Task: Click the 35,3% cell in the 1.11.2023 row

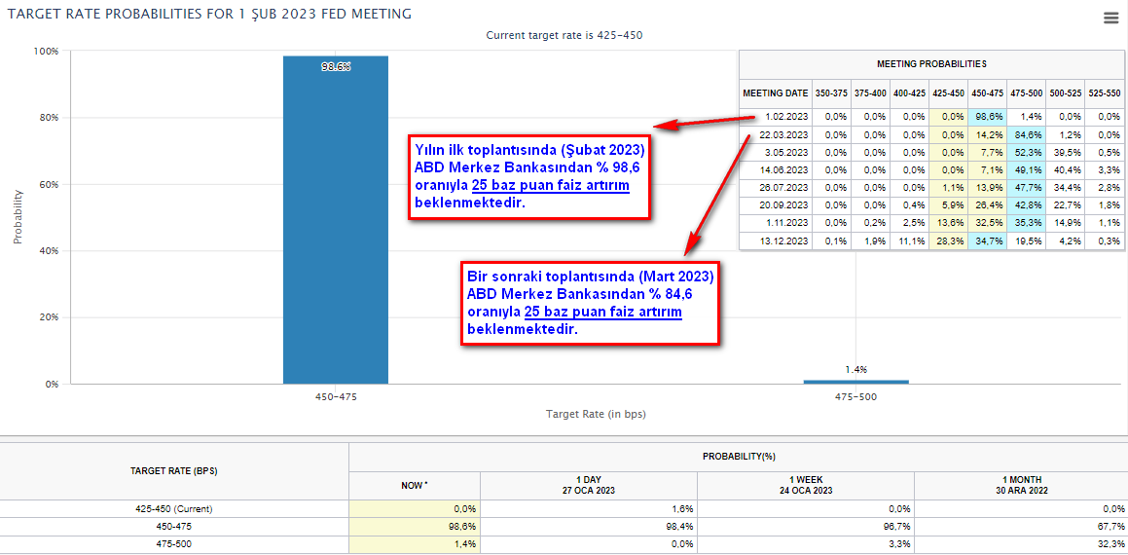Action: (1026, 223)
